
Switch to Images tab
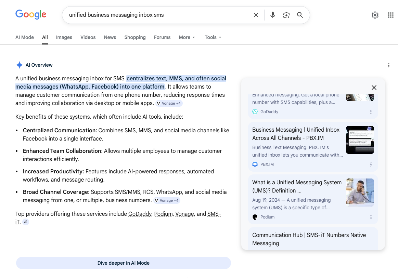coord(64,37)
